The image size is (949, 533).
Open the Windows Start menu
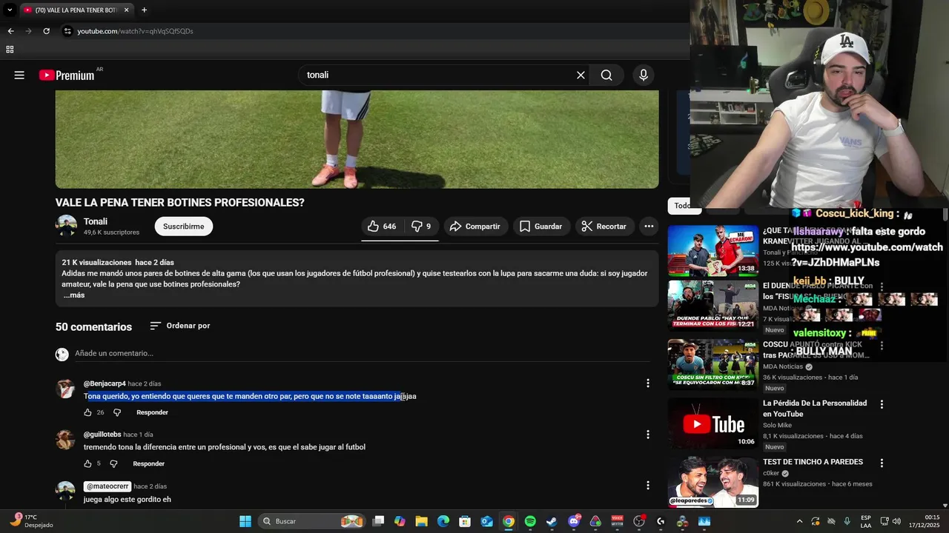(x=245, y=521)
